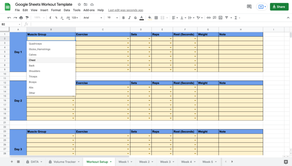The image size is (292, 166).
Task: Switch to the Week 1 sheet tab
Action: [x=125, y=162]
